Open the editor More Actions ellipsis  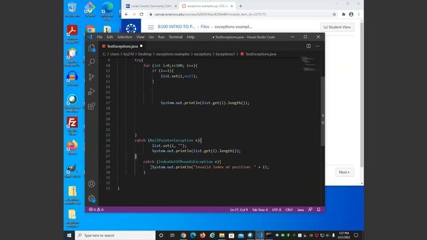pos(318,46)
